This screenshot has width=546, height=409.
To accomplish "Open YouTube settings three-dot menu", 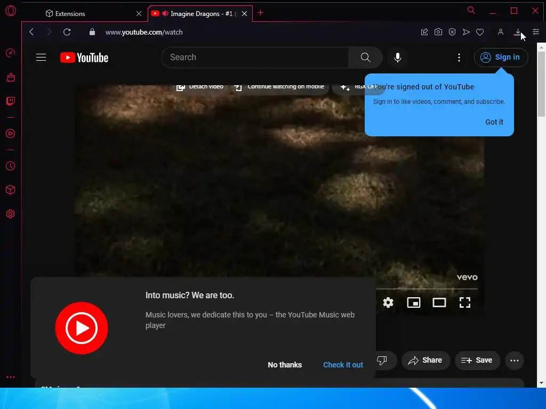I will pyautogui.click(x=459, y=58).
